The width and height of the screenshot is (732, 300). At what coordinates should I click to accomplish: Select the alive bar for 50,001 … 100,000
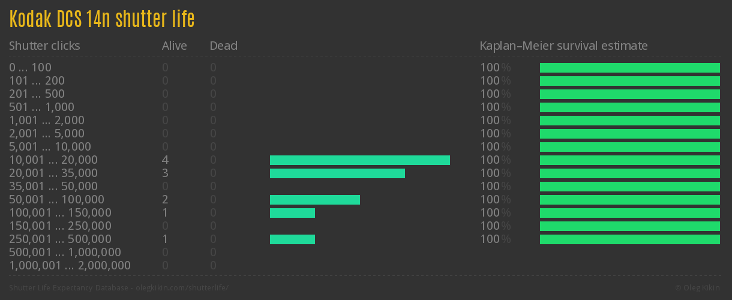click(315, 200)
